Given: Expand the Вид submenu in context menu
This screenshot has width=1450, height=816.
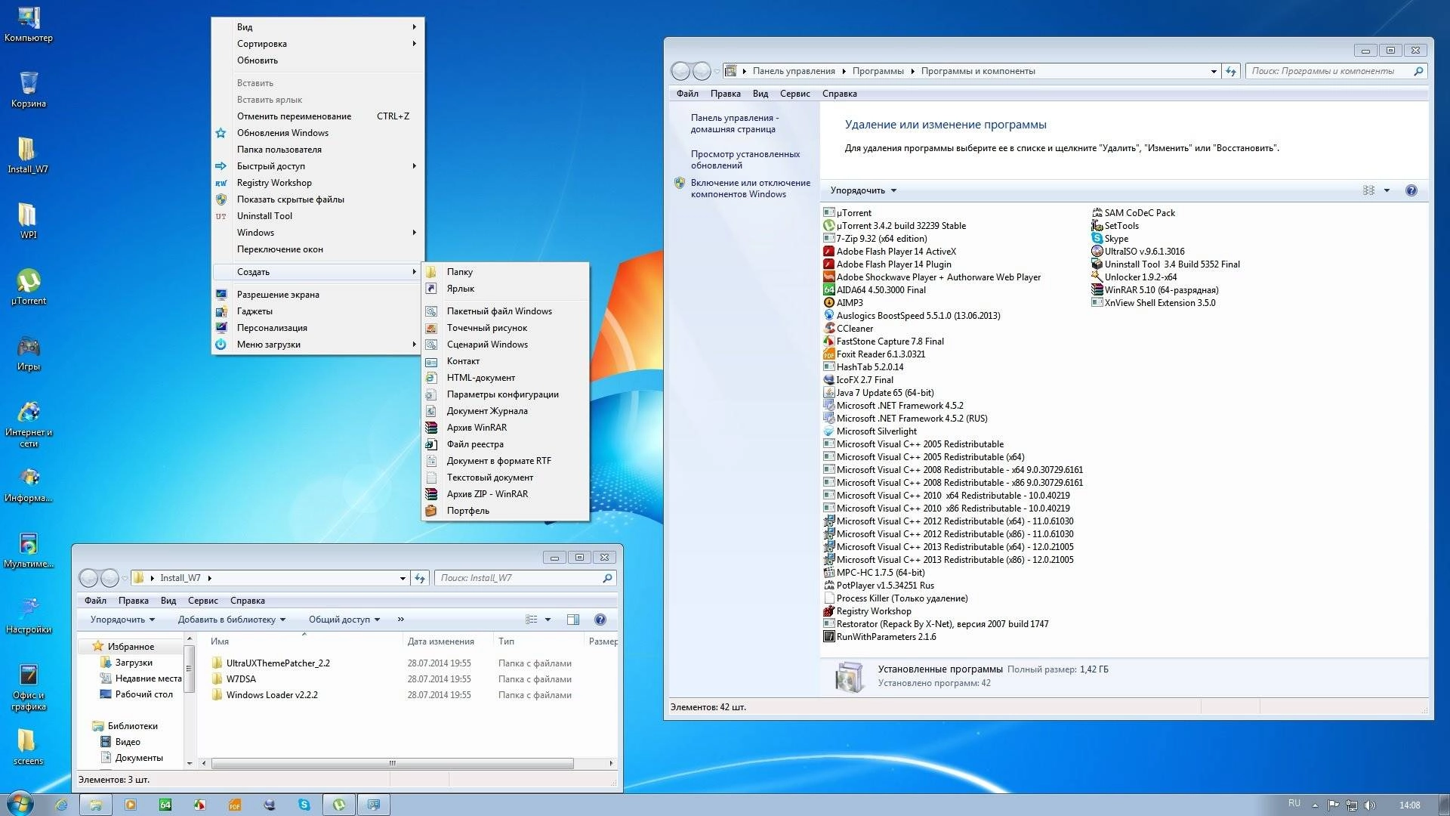Looking at the screenshot, I should tap(317, 27).
